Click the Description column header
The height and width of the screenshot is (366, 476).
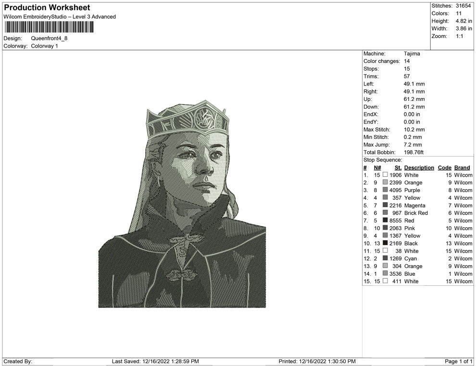[419, 168]
